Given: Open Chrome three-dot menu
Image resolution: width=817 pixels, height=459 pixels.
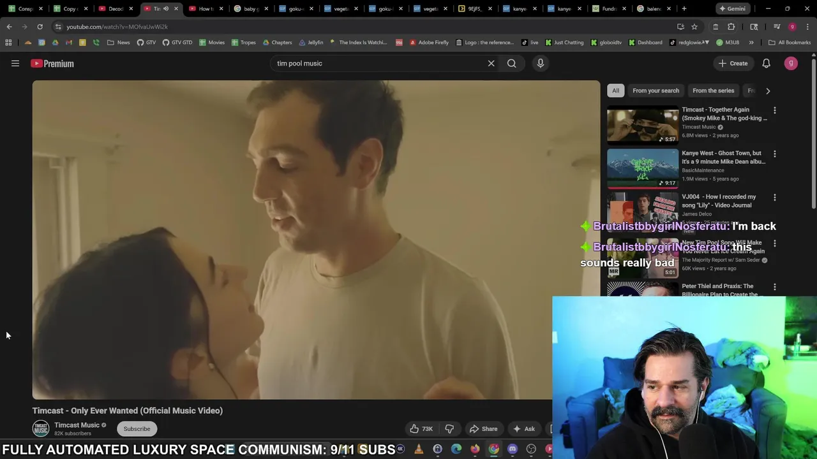Looking at the screenshot, I should pos(807,27).
